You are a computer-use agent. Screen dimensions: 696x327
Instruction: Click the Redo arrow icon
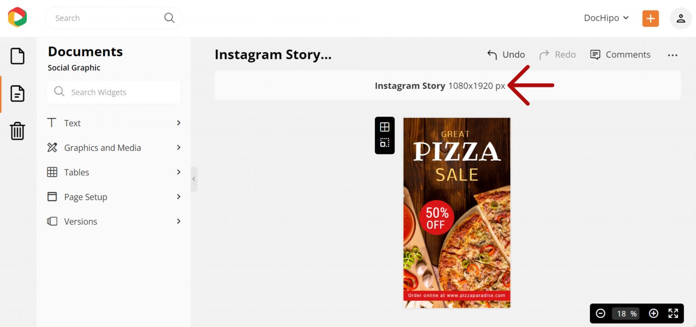(x=544, y=54)
